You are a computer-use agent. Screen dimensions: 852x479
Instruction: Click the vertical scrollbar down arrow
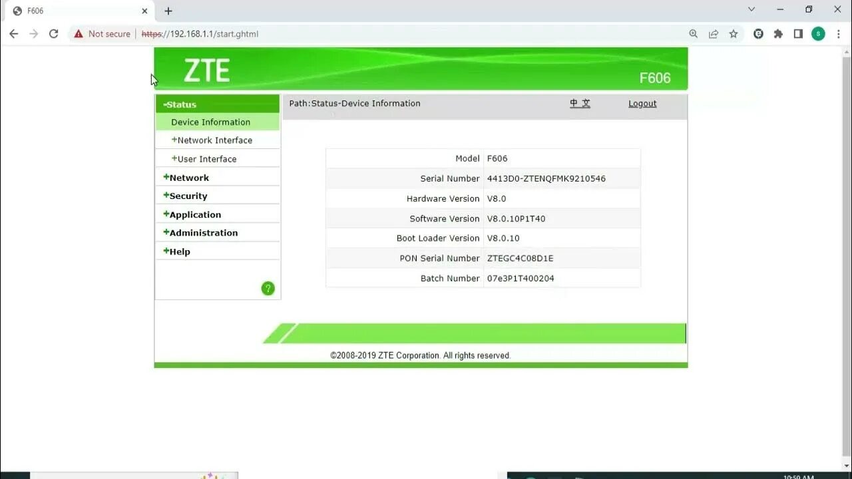[x=845, y=466]
